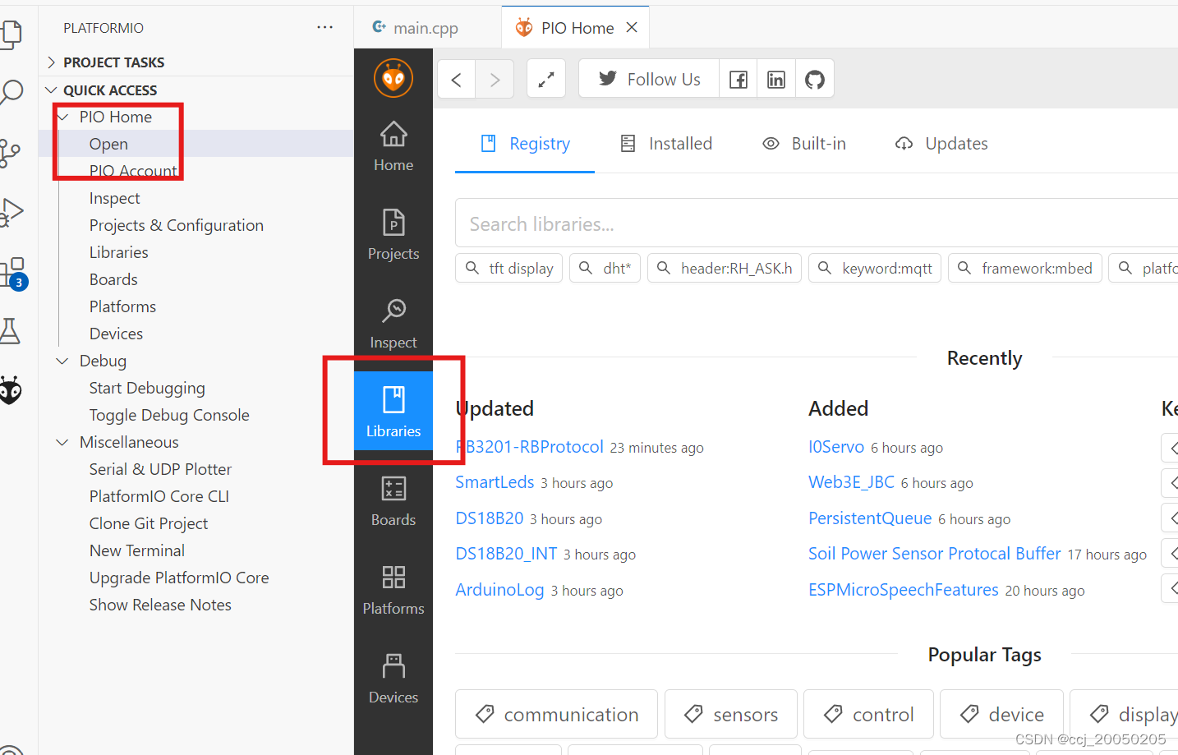1178x755 pixels.
Task: Click the Facebook icon
Action: pos(737,78)
